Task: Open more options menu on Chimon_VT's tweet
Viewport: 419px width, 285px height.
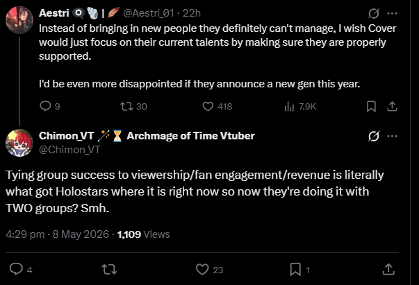Action: 392,136
